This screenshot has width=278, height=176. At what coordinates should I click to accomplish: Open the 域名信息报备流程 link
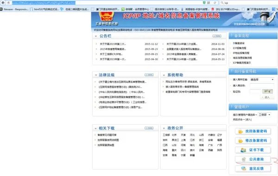pyautogui.click(x=242, y=58)
